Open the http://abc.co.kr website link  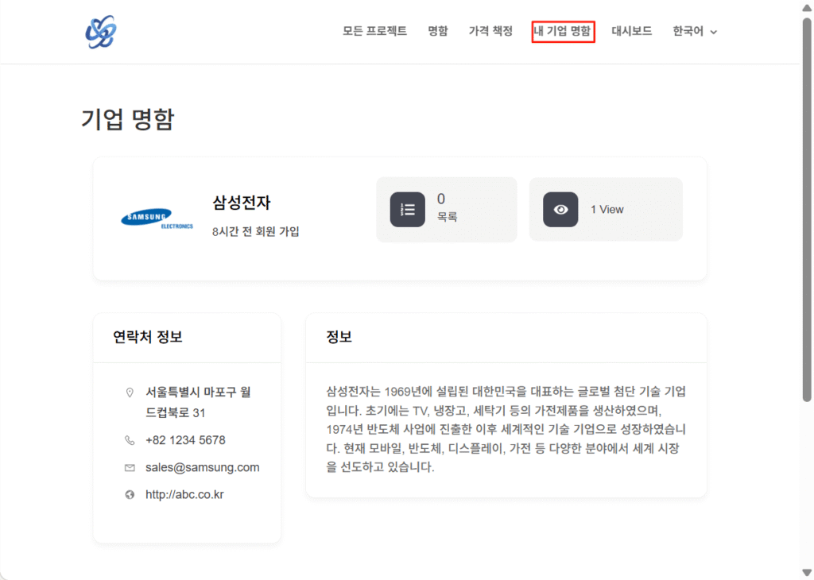[184, 495]
